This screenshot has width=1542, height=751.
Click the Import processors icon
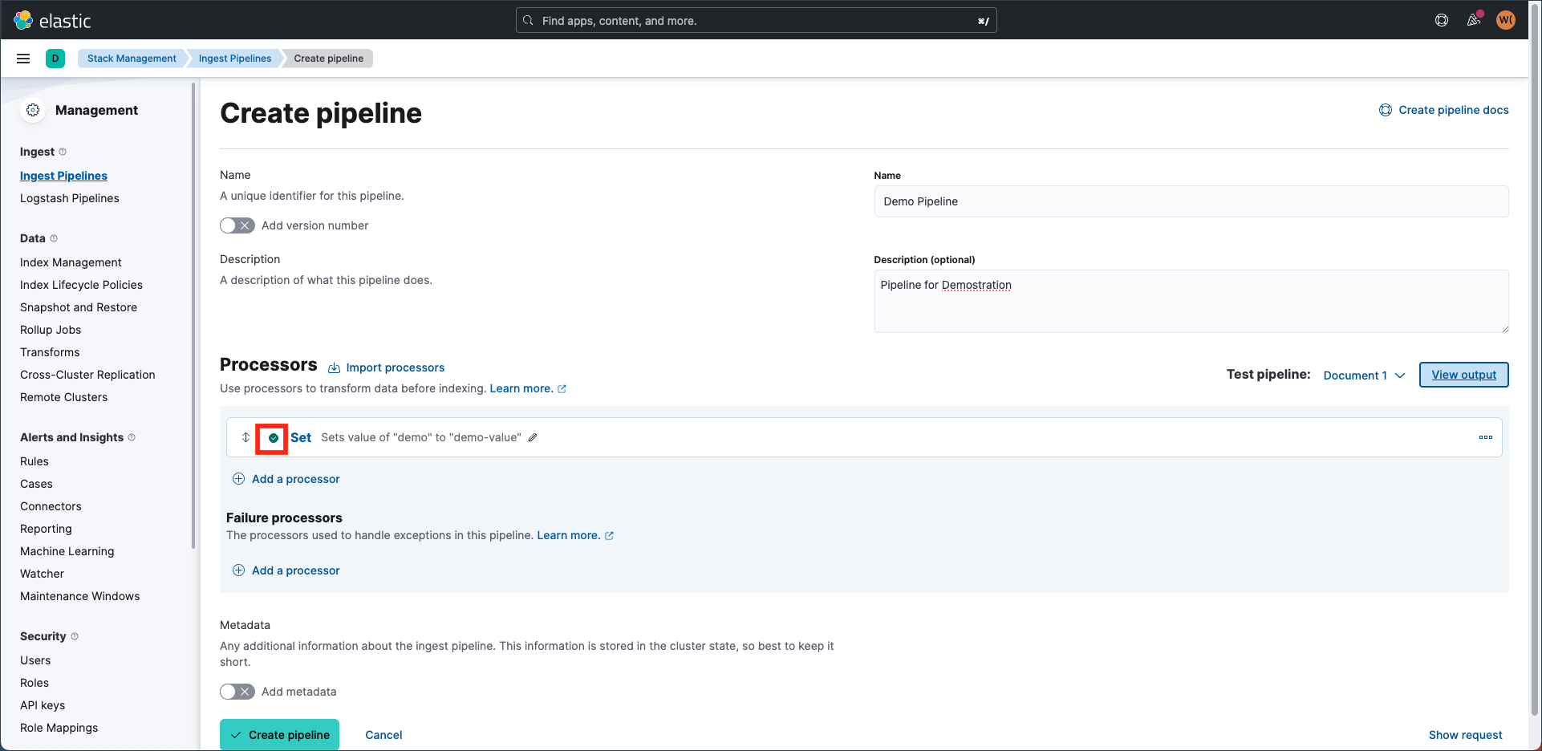336,367
